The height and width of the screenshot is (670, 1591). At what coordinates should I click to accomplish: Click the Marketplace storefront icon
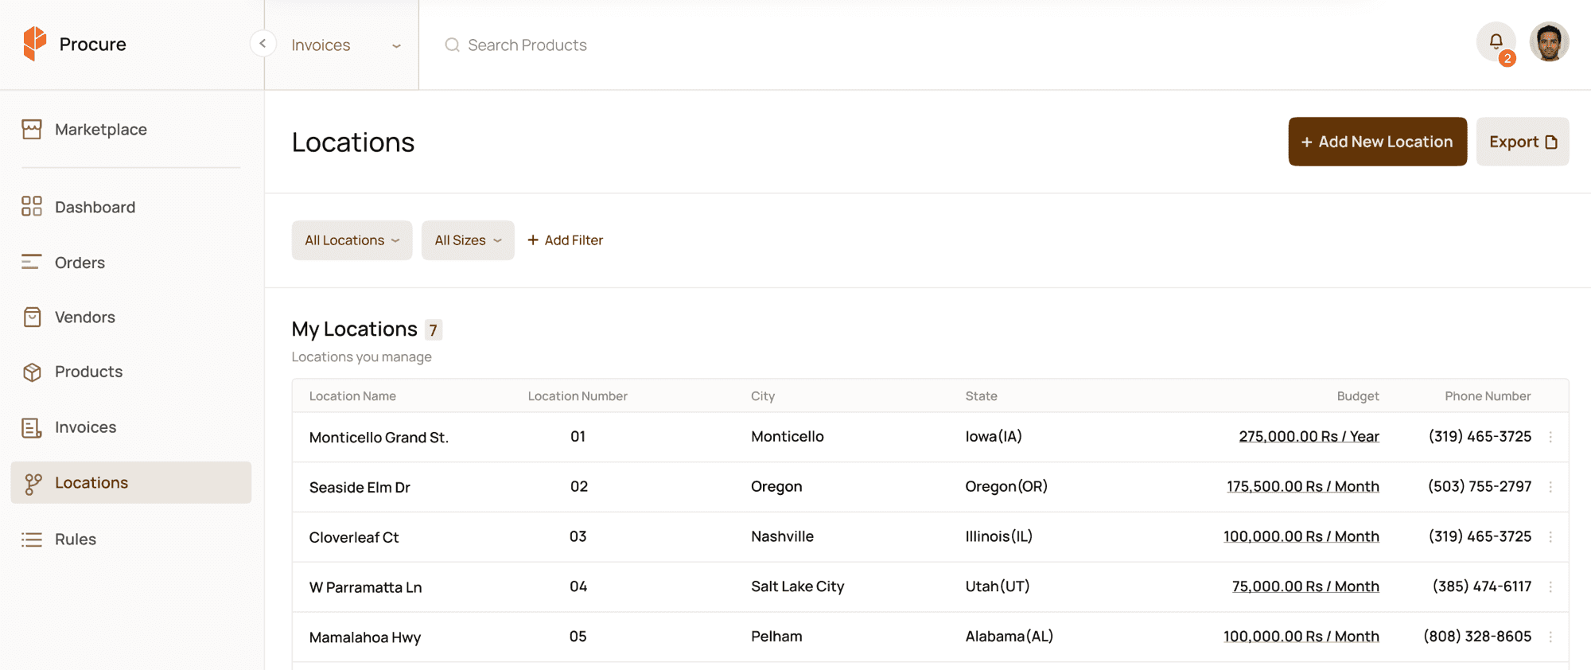click(32, 130)
